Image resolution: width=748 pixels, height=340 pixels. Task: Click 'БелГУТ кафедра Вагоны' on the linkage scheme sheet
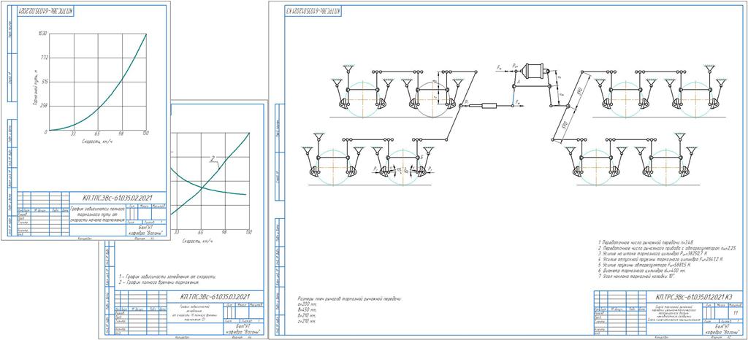[723, 328]
